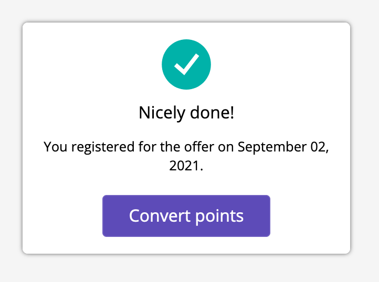Click the Convert points button
This screenshot has height=282, width=379.
186,216
